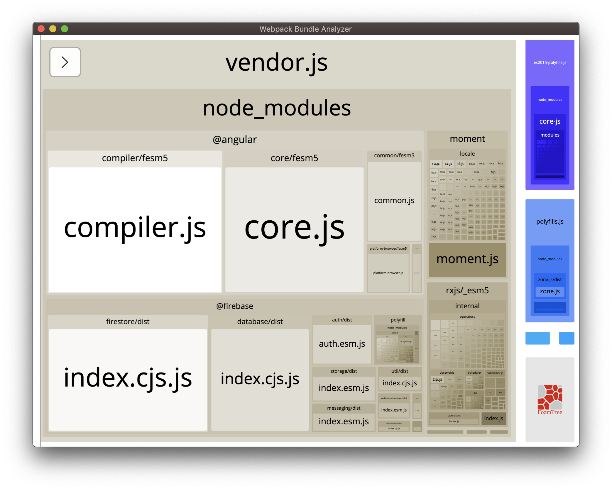
Task: Select index.cjs.js under database/dist
Action: pos(259,379)
